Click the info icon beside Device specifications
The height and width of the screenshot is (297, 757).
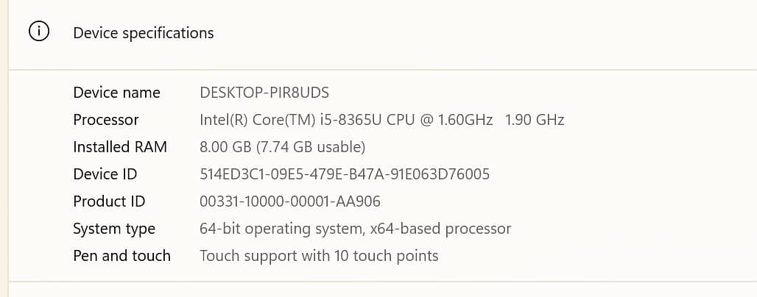39,32
